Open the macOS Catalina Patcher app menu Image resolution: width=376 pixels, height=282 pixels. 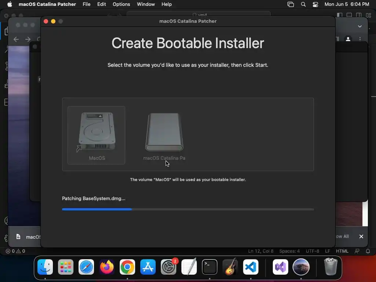pos(47,4)
